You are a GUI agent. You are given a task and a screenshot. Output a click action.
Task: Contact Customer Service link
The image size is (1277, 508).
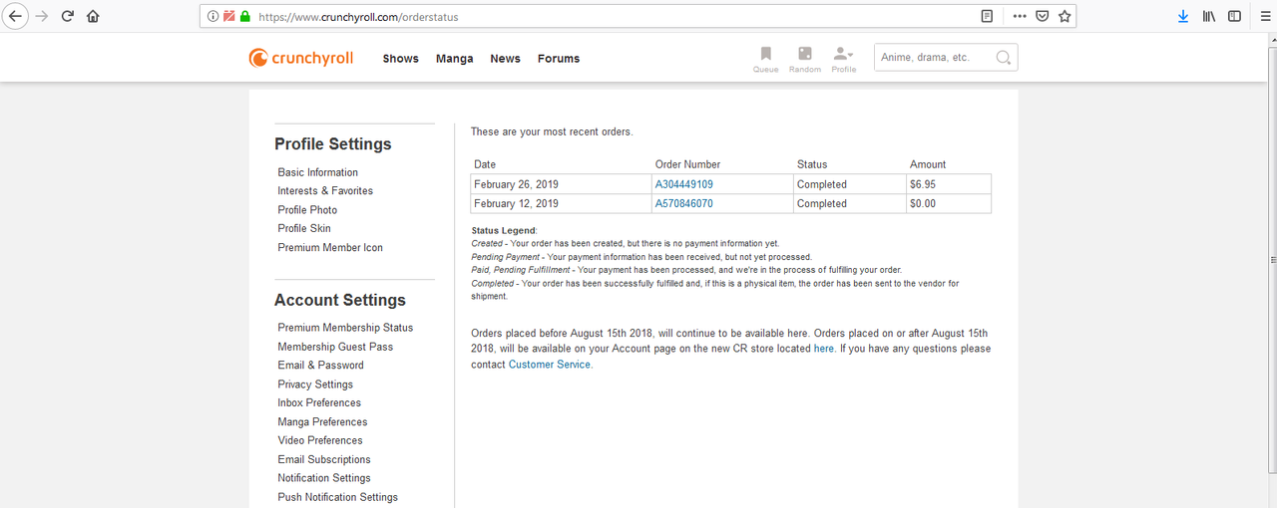(x=550, y=365)
